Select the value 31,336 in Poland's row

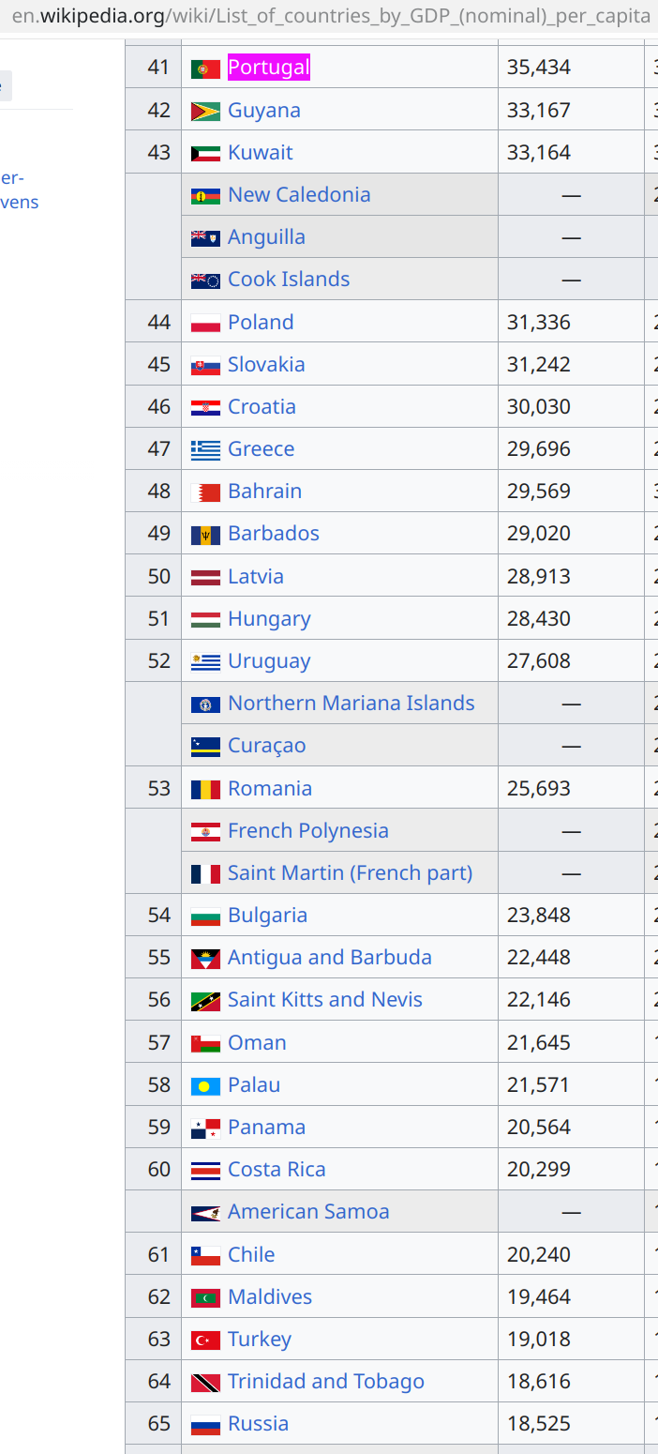pyautogui.click(x=539, y=323)
